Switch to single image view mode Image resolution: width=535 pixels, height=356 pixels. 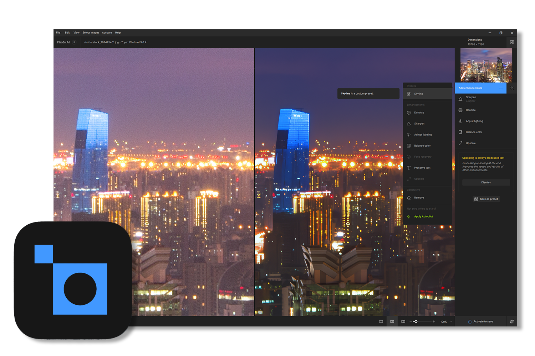click(x=381, y=321)
